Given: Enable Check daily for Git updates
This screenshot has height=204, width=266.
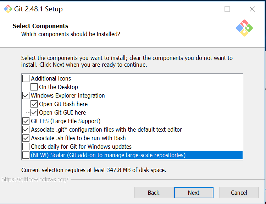Looking at the screenshot, I should (26, 147).
